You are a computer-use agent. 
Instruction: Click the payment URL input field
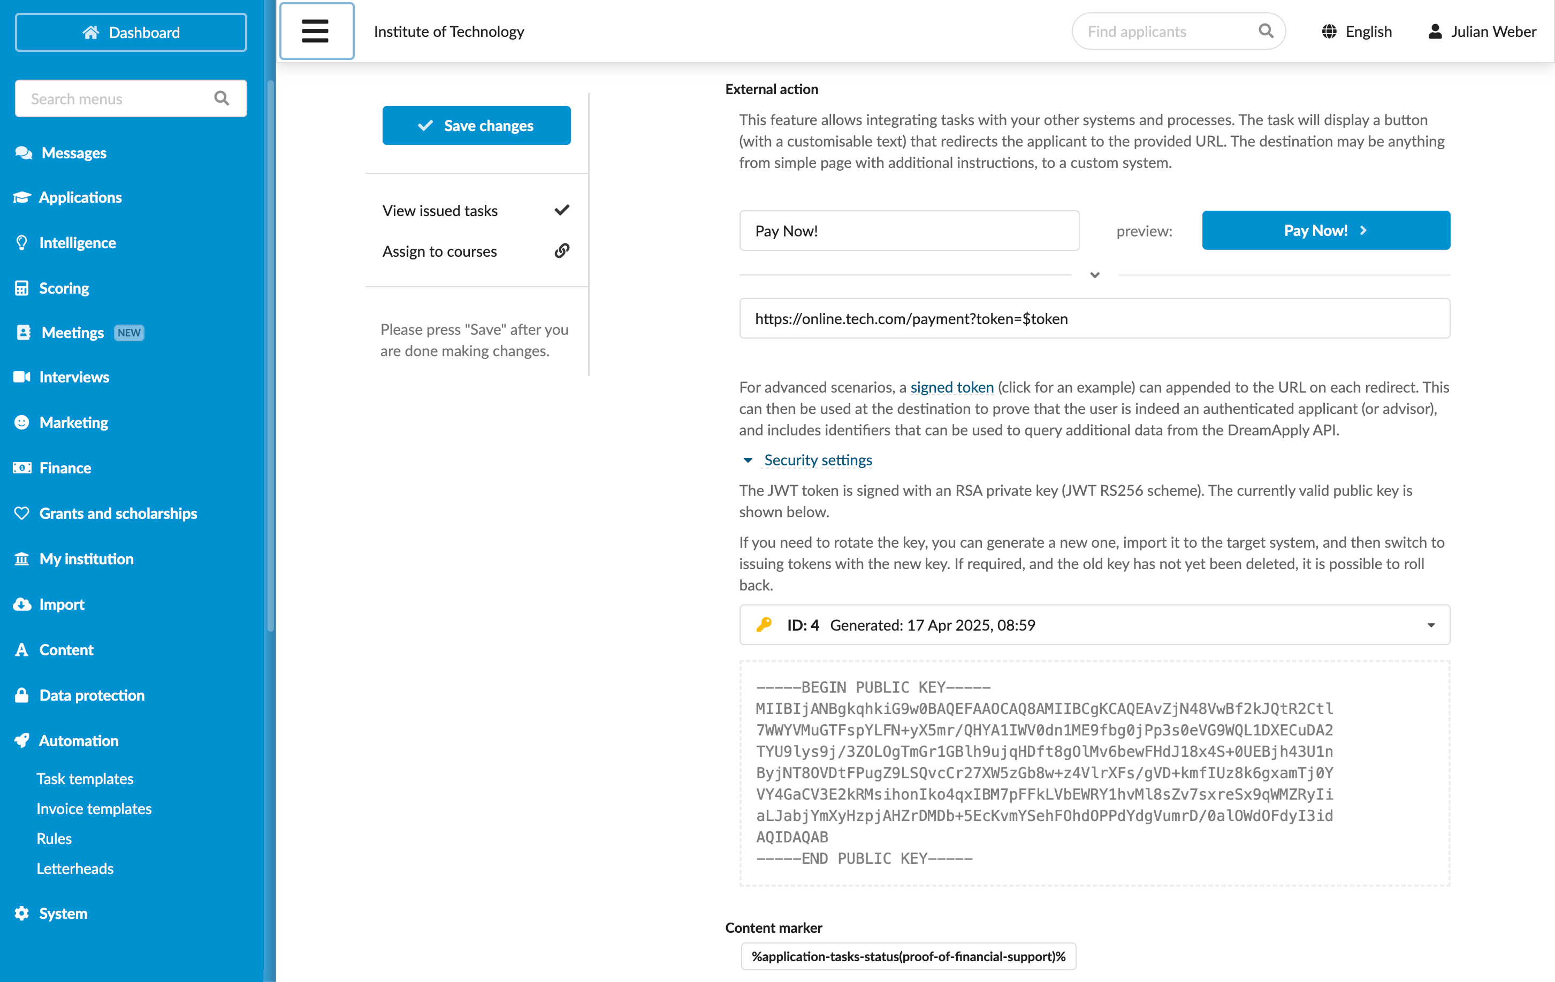click(x=1095, y=318)
